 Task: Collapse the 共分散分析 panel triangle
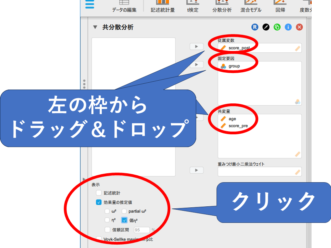[95, 27]
